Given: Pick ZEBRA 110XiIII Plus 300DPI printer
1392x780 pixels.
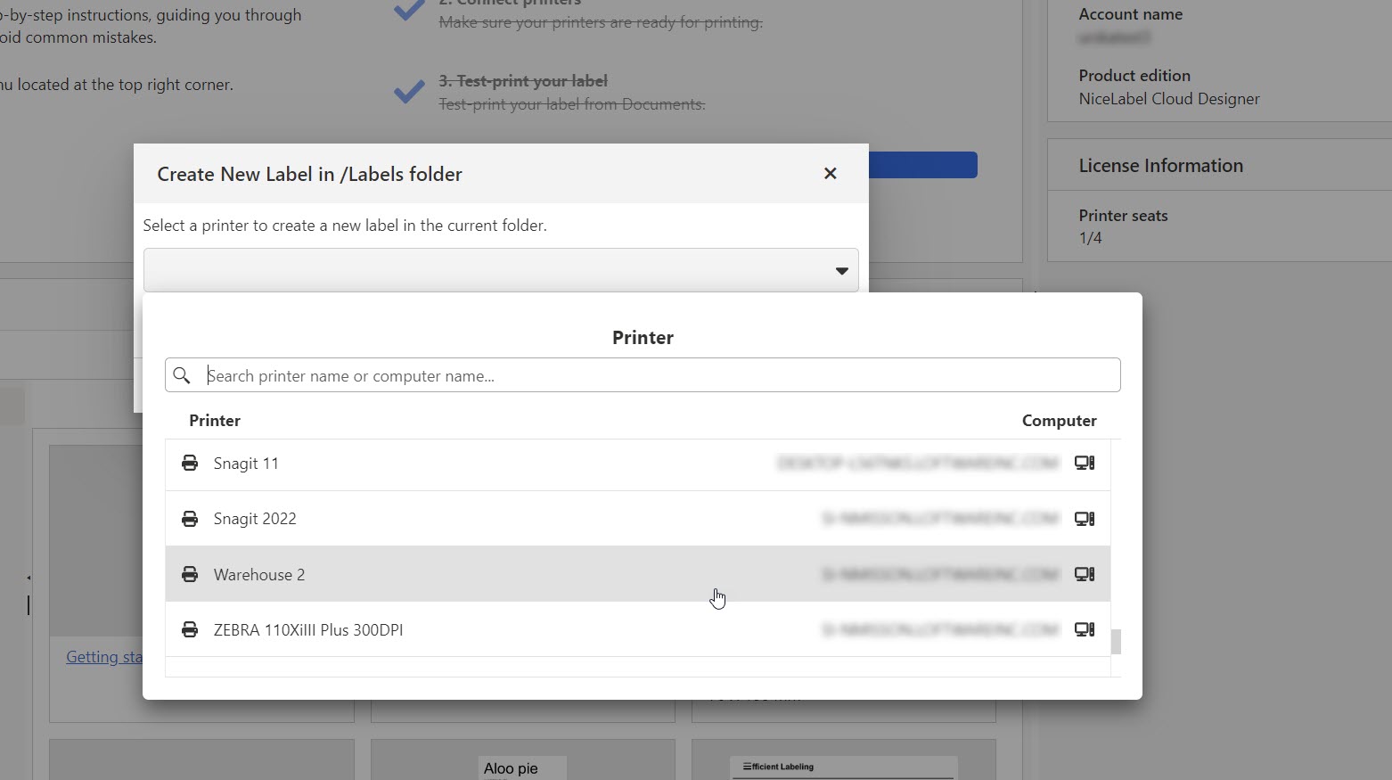Looking at the screenshot, I should [x=308, y=630].
